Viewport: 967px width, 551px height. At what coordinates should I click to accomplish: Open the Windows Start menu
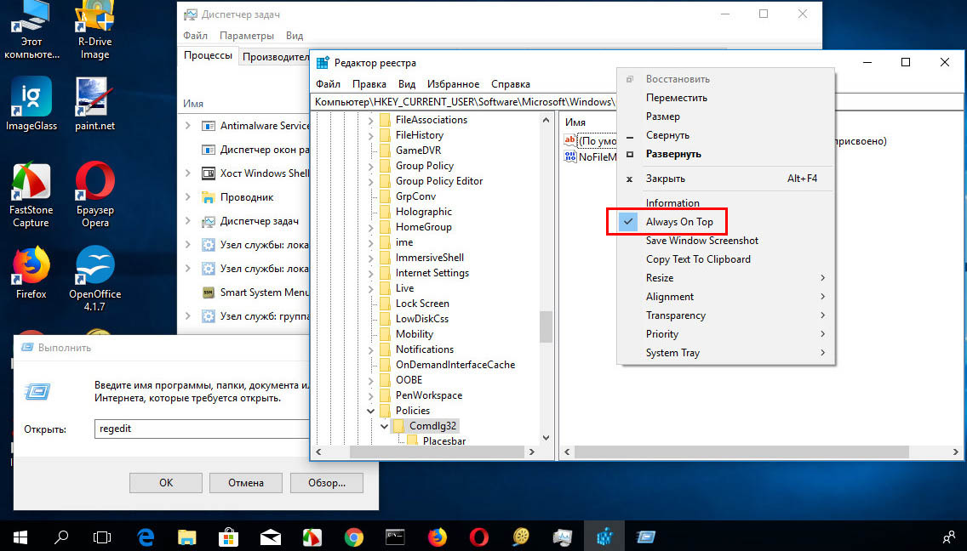pos(20,537)
